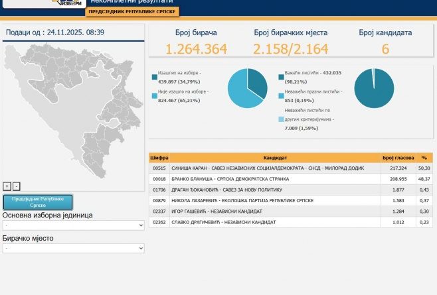Open the 'Основна изборна јединица' dropdown
Screen dimensions: 437x295
point(73,225)
